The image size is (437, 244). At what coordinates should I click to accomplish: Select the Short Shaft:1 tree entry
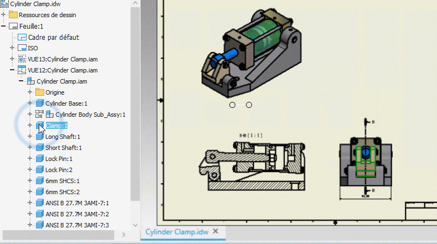coord(64,148)
